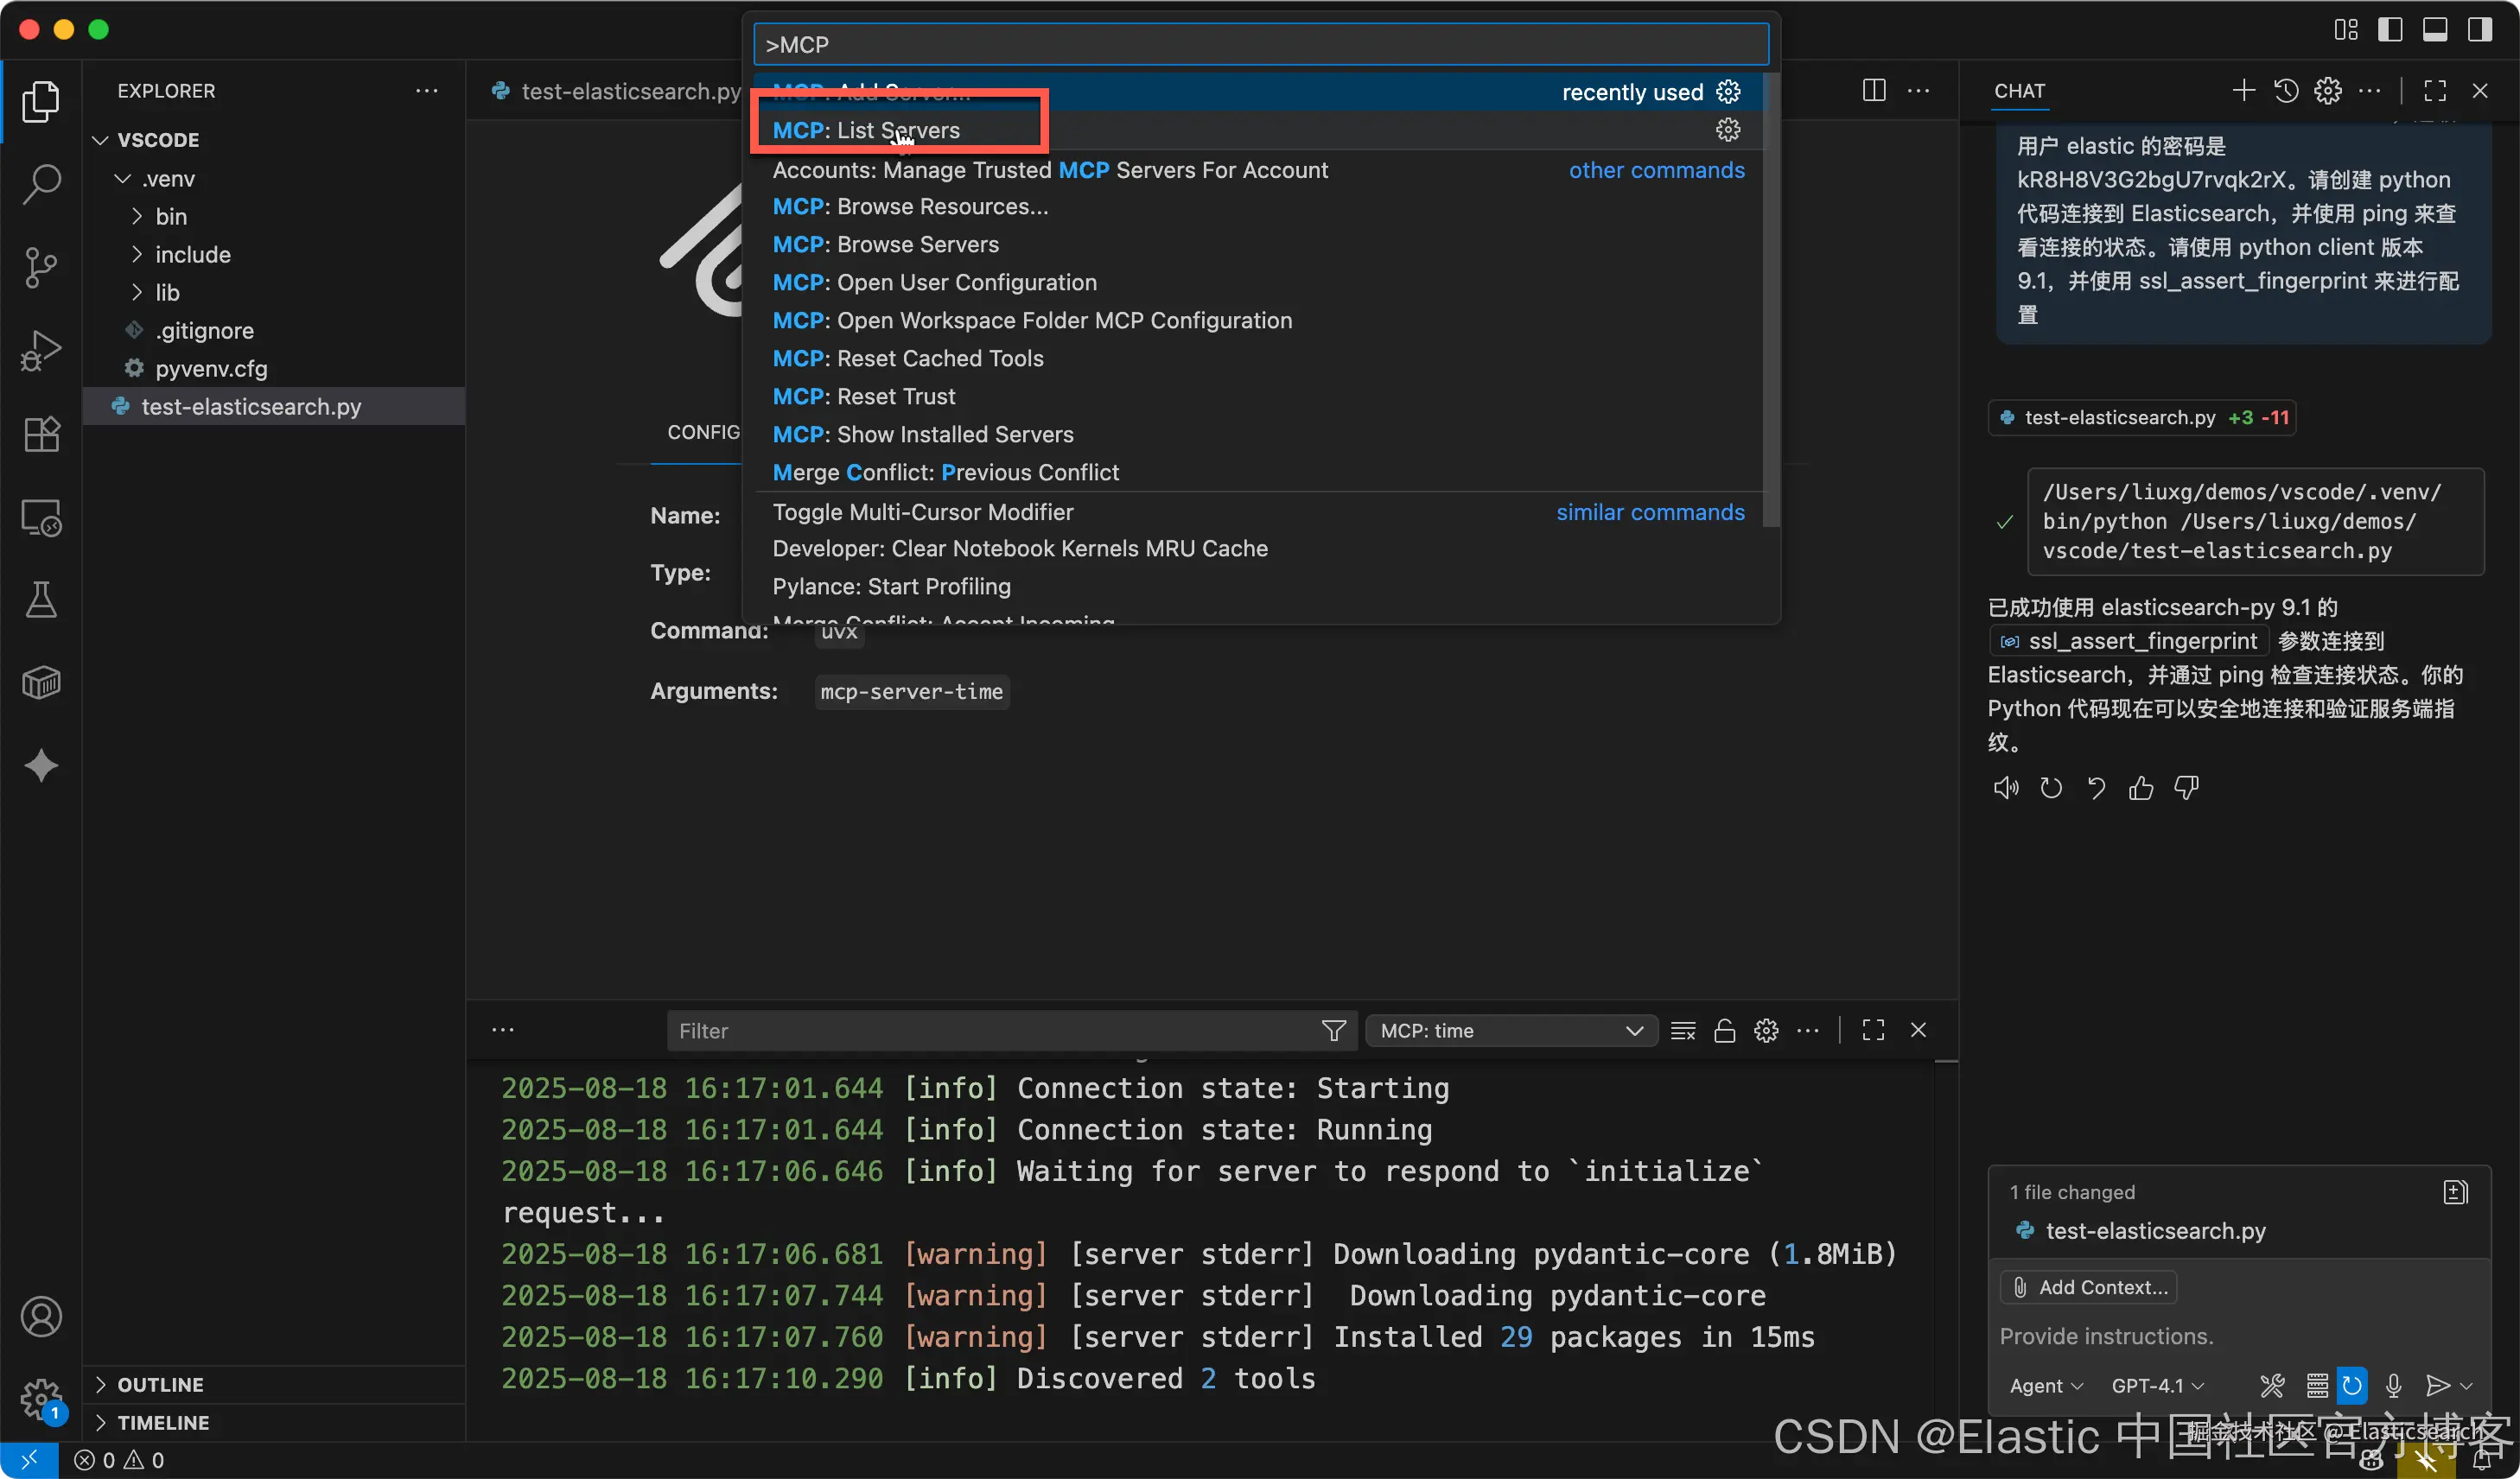2520x1479 pixels.
Task: Open test-elasticsearch.py in 1 file changed list
Action: tap(2155, 1231)
